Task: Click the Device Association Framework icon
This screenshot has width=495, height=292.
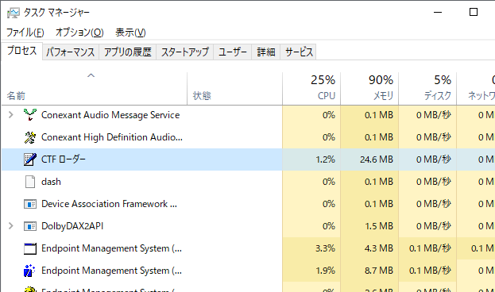Action: point(30,204)
